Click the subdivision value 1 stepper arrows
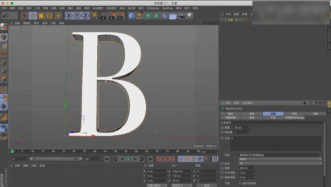 point(249,132)
